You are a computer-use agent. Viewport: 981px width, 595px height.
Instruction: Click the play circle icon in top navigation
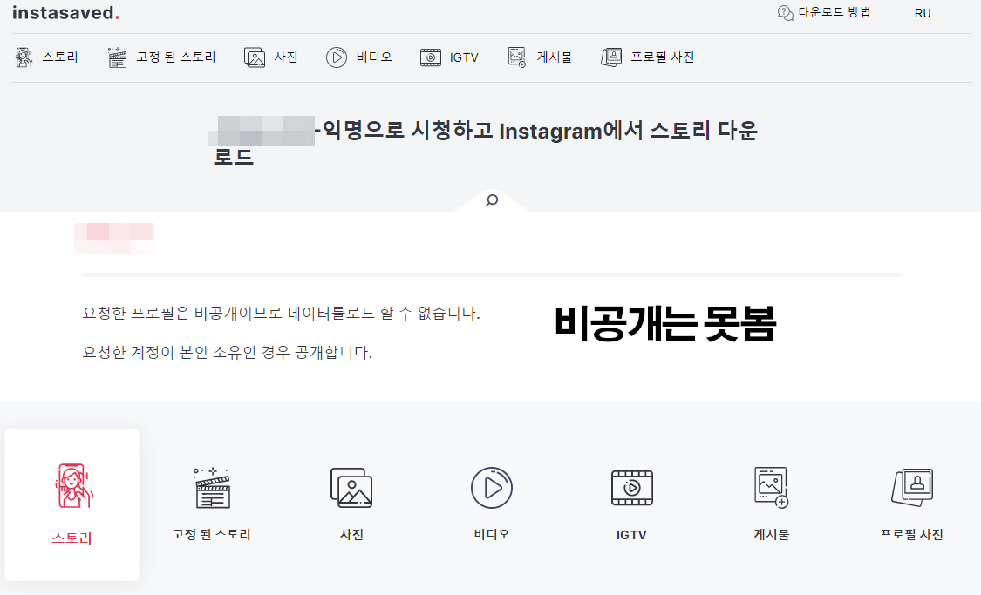[337, 57]
